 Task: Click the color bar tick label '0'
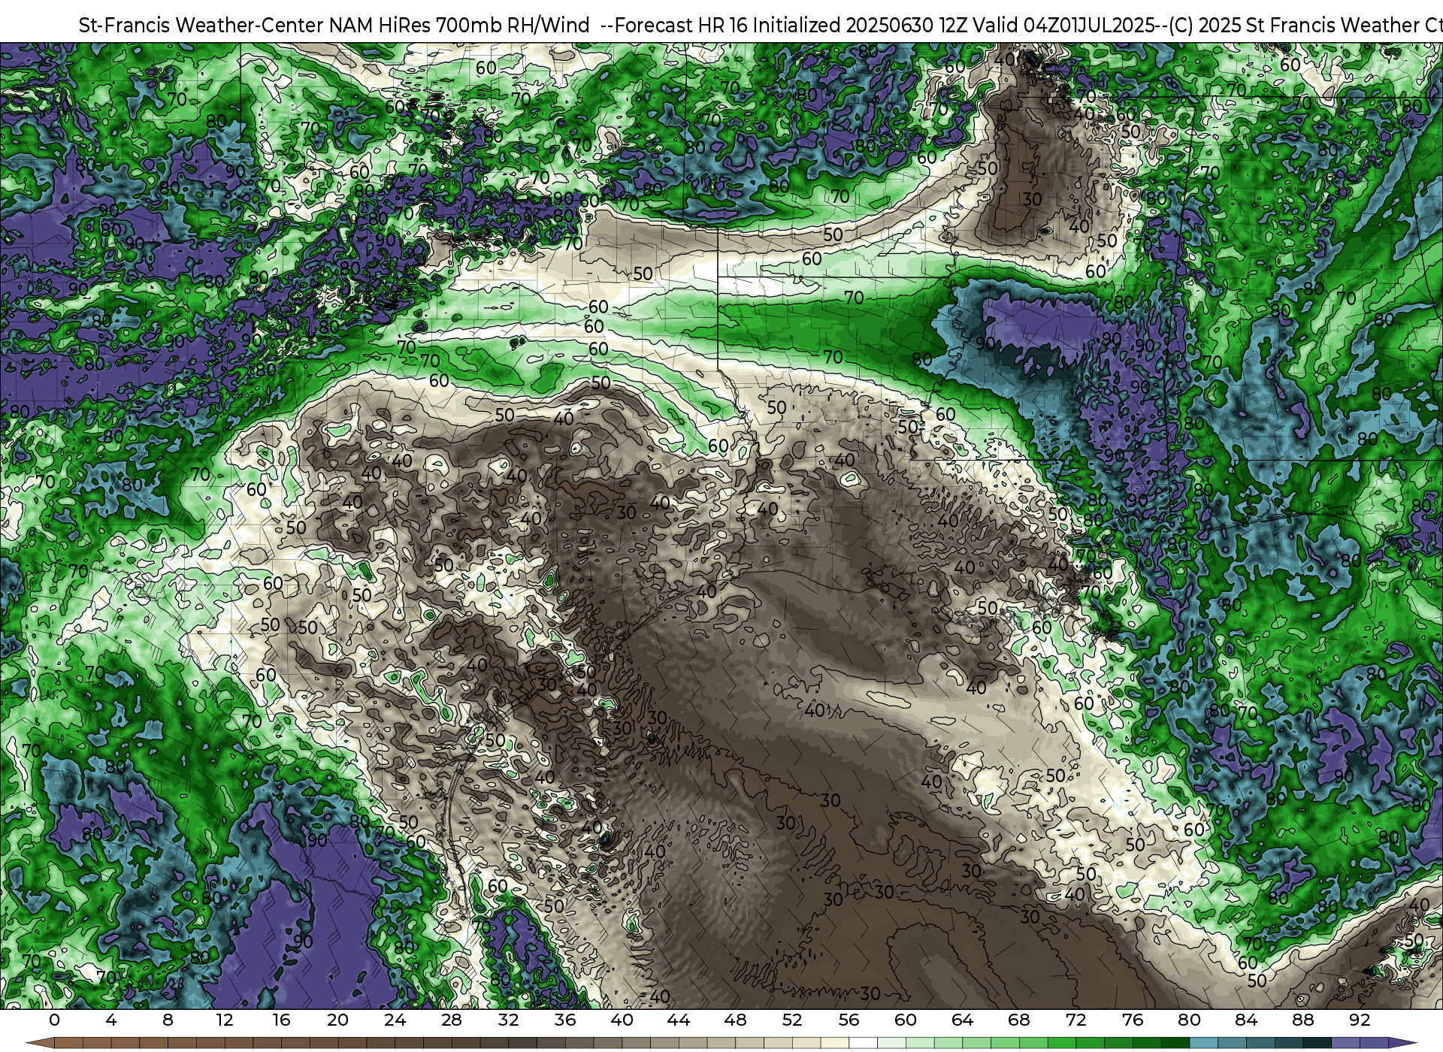(54, 1020)
